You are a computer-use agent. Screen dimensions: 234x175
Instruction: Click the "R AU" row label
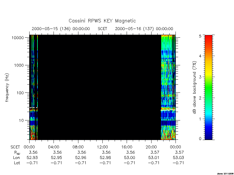pos(17,153)
